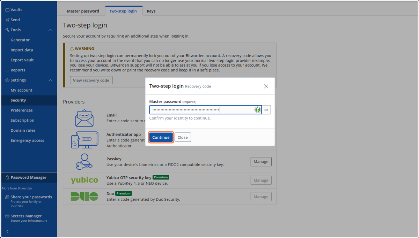
Task: Collapse the Settings section chevron
Action: point(50,80)
